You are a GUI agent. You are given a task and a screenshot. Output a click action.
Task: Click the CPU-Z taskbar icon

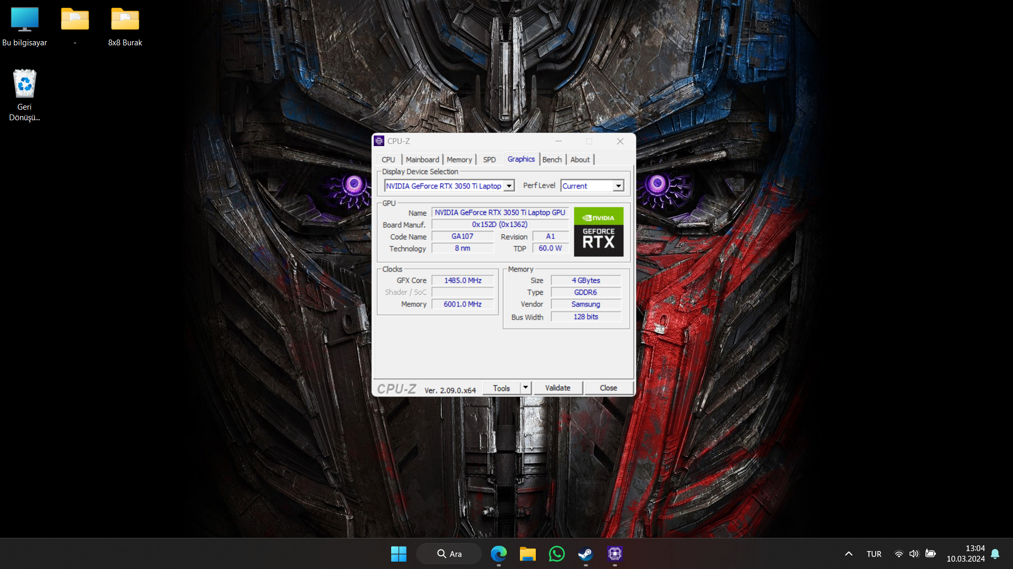point(614,554)
